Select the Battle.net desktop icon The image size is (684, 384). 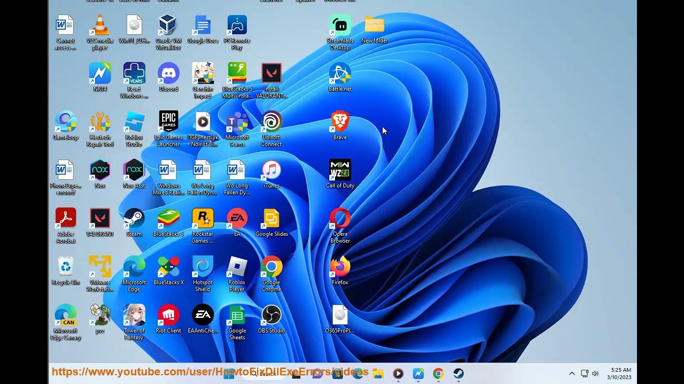(x=340, y=78)
